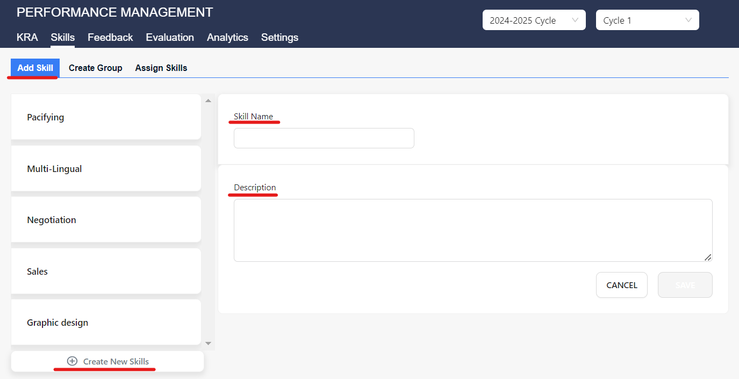
Task: Select the Negotiation skill card
Action: pyautogui.click(x=105, y=219)
